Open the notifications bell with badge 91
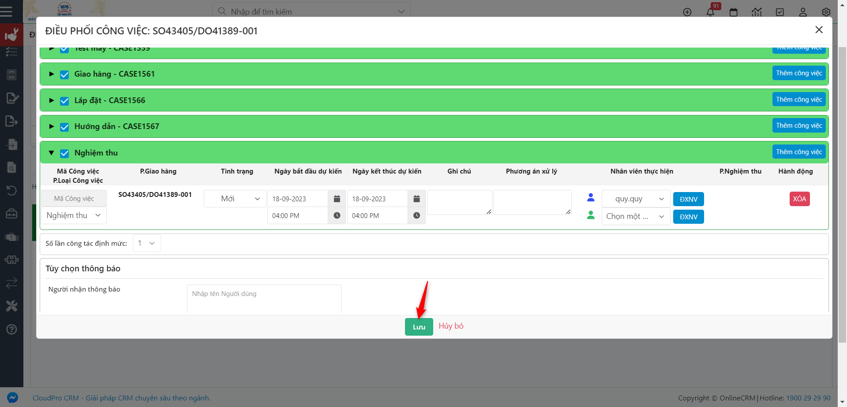The image size is (847, 407). [x=710, y=12]
